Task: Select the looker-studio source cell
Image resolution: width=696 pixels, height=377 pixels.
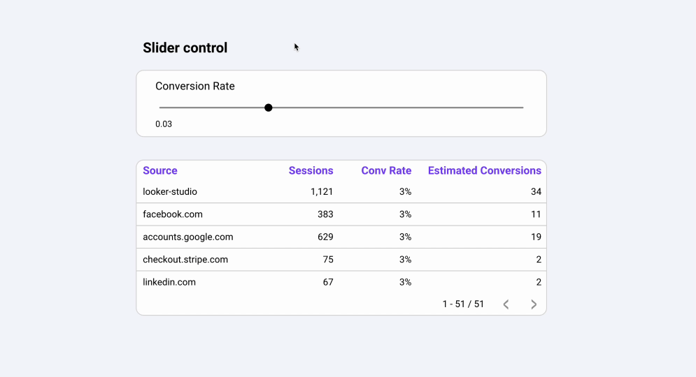Action: 170,192
